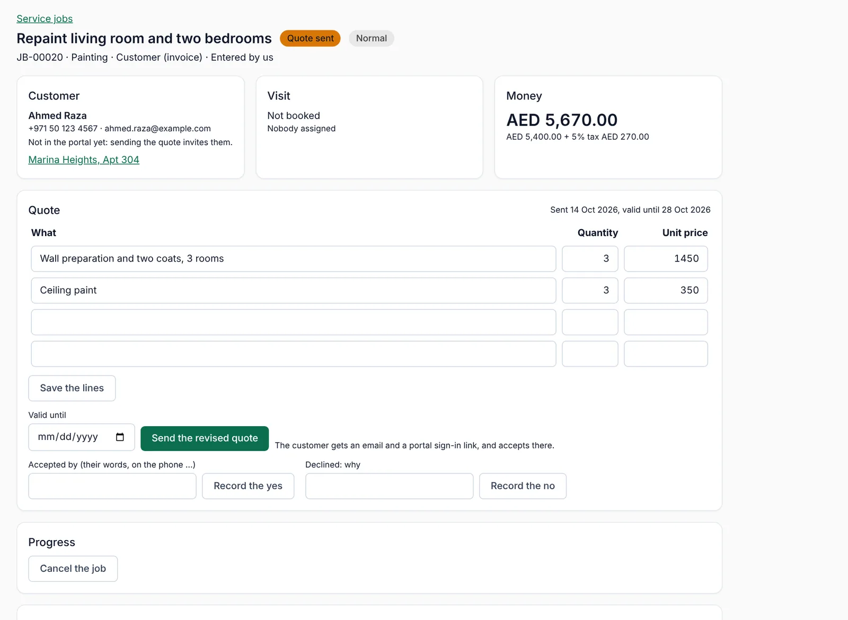Click the text 'Sent 14 Oct 2026, valid until 28 Oct 2026'
The image size is (848, 620).
tap(630, 210)
